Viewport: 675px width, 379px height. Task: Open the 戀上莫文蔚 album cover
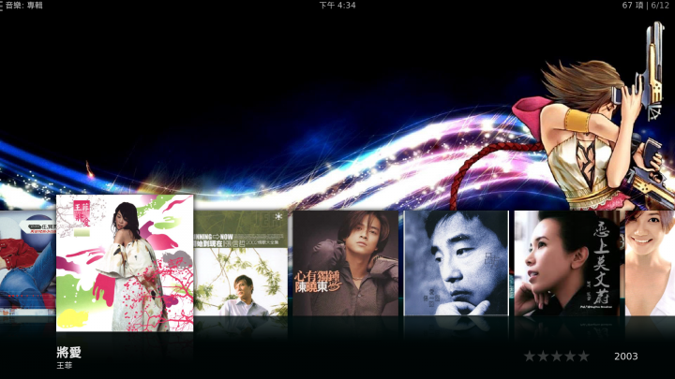(567, 263)
